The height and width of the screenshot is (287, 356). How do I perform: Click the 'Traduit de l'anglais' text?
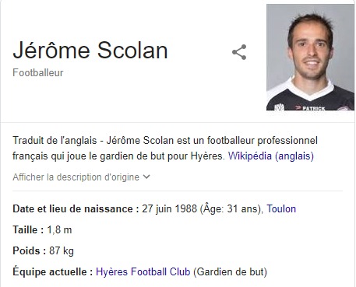tap(55, 140)
